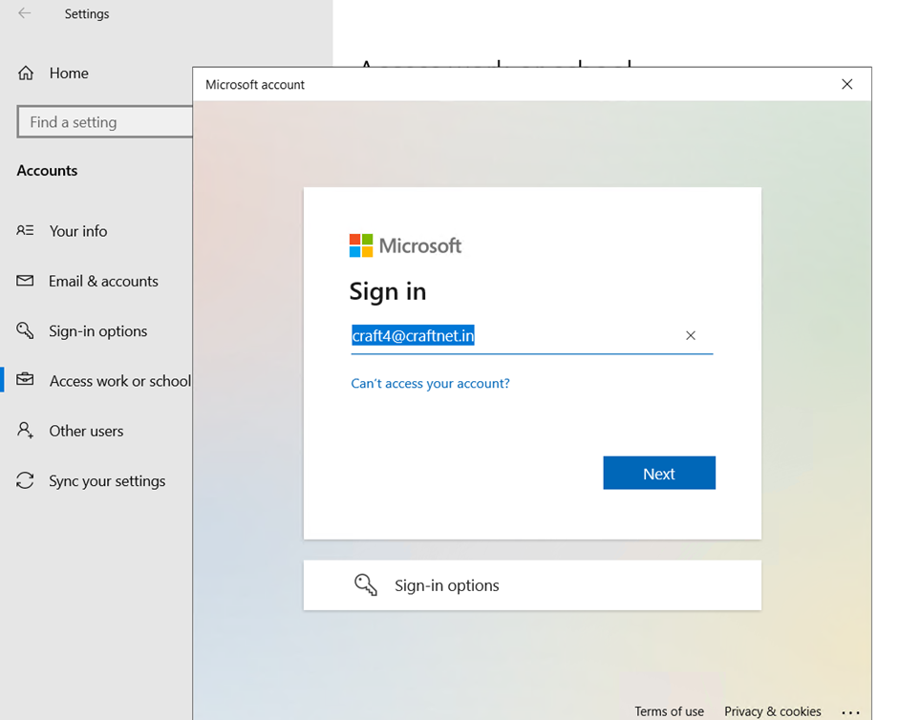Click the Settings window title text
Viewport: 898px width, 720px height.
[87, 13]
